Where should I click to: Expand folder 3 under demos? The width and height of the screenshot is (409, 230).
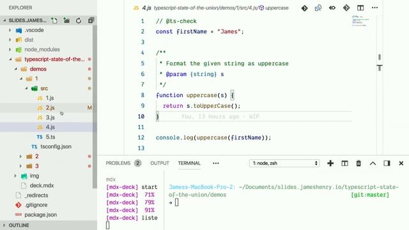tap(20, 166)
